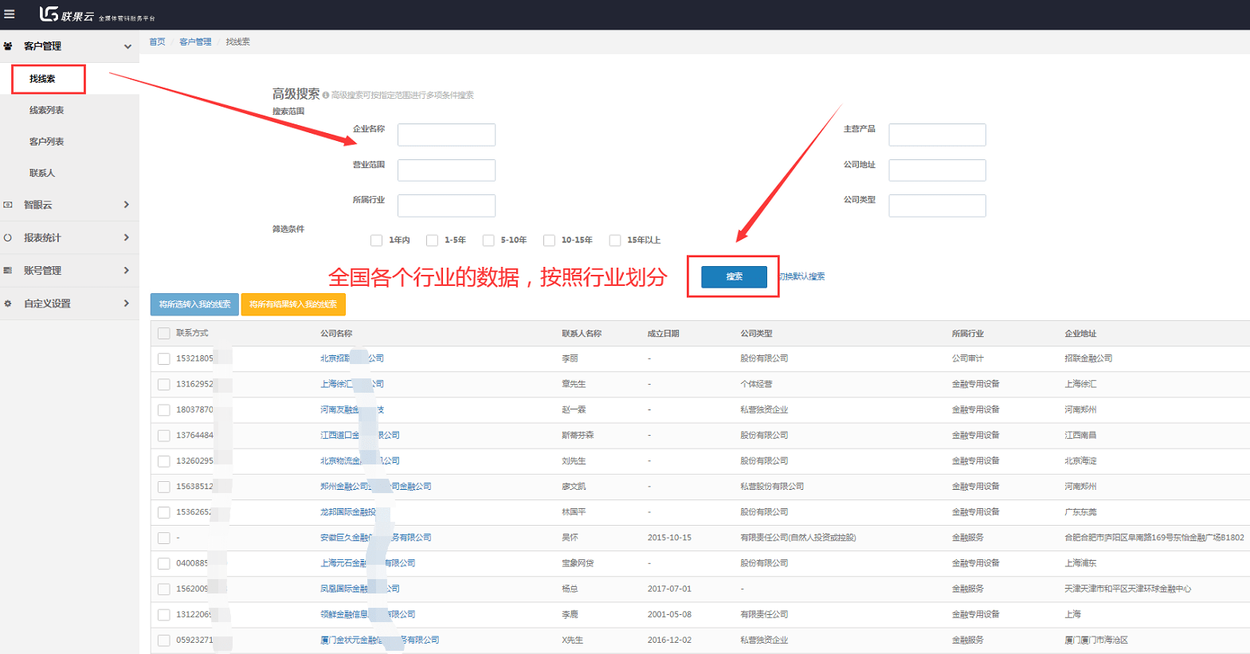Open the 线索列表 menu item
This screenshot has height=654, width=1250.
46,110
